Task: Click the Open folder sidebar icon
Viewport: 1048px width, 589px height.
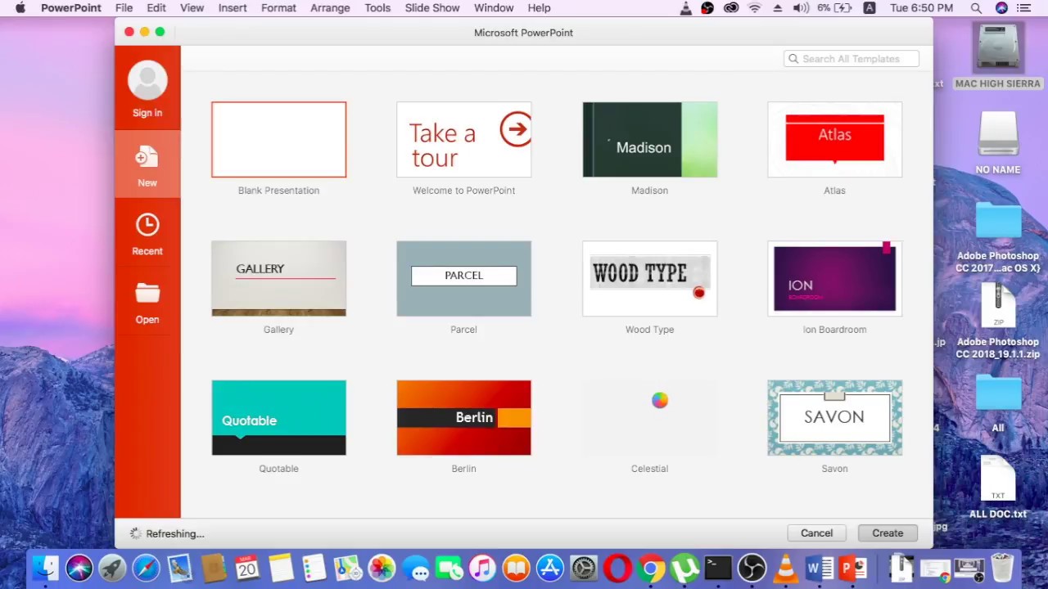Action: tap(147, 293)
